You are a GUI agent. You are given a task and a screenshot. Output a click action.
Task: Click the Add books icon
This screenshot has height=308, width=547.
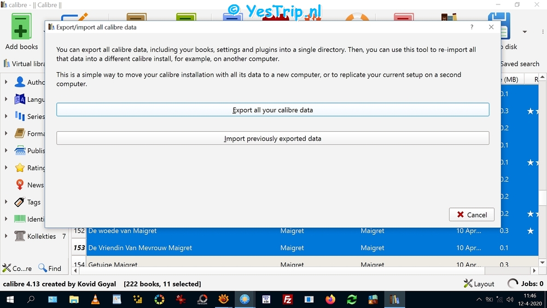[21, 26]
